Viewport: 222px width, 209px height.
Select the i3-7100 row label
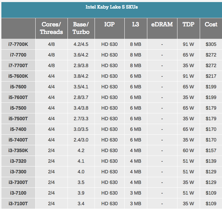(x=18, y=193)
